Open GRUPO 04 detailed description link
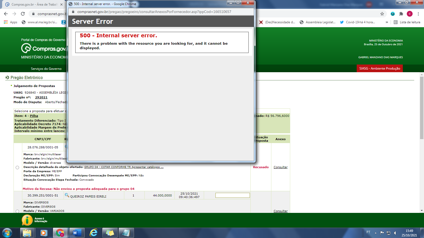424x238 pixels. coord(124,167)
